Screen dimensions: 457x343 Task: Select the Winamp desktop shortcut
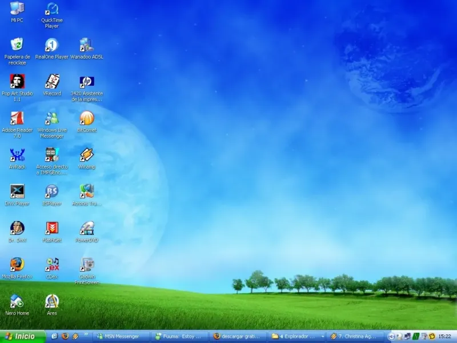pyautogui.click(x=87, y=158)
